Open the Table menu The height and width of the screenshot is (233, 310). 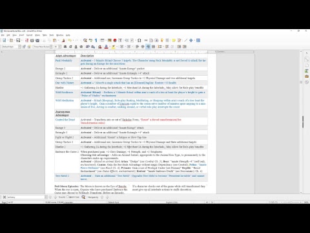point(45,35)
